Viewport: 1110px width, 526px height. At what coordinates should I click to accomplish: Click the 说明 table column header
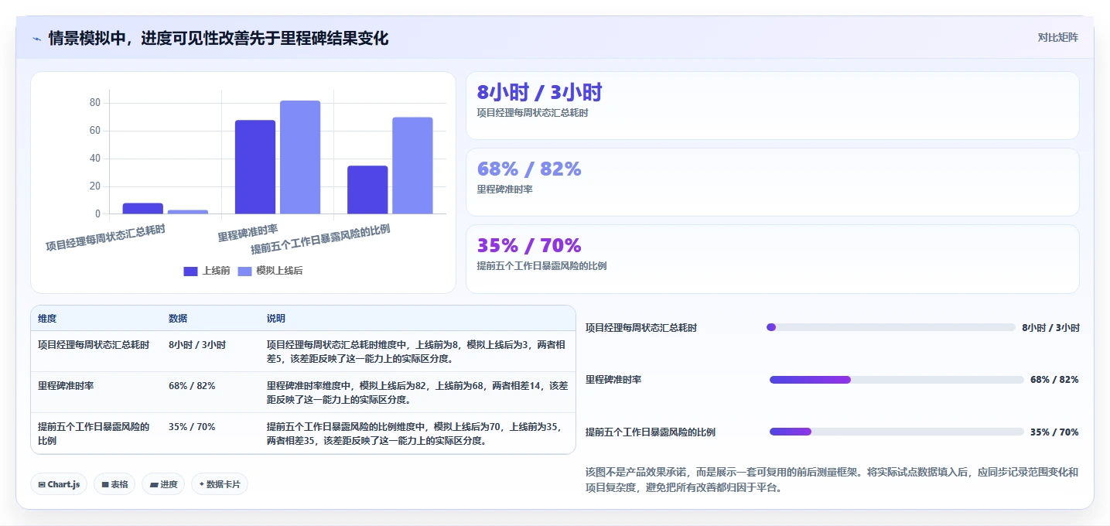coord(276,319)
